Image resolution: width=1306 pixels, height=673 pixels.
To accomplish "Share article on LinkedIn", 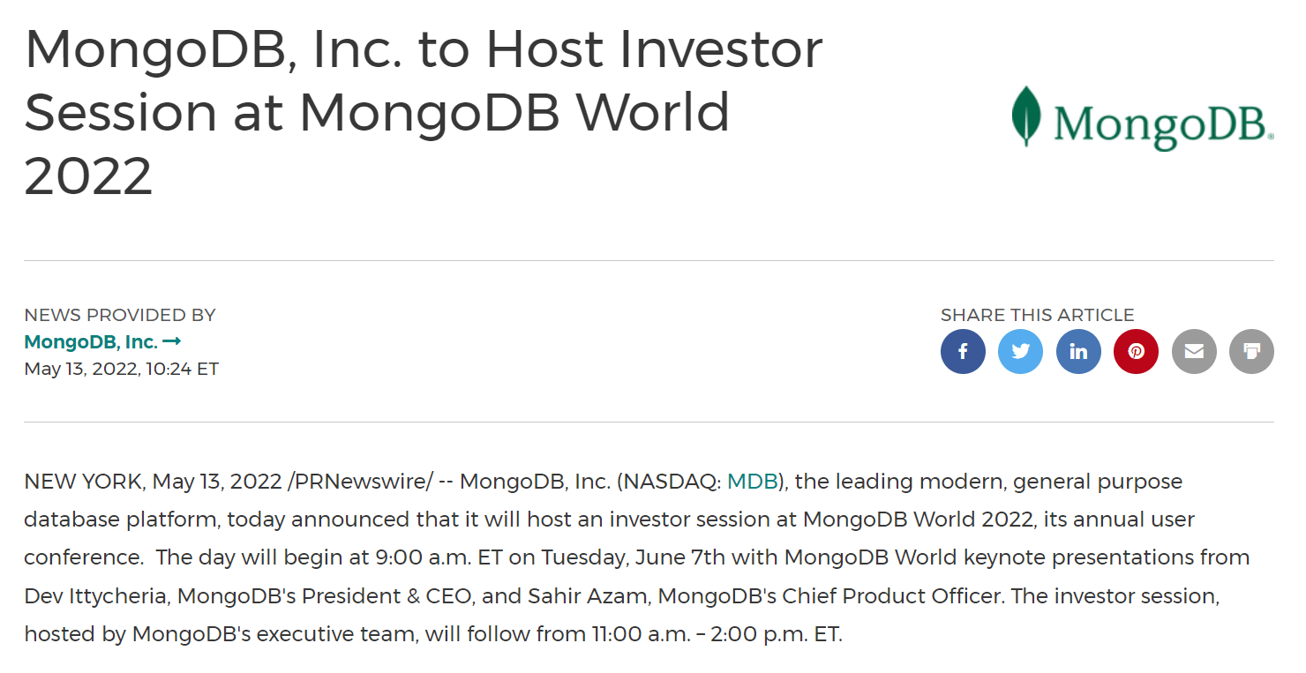I will (1078, 351).
